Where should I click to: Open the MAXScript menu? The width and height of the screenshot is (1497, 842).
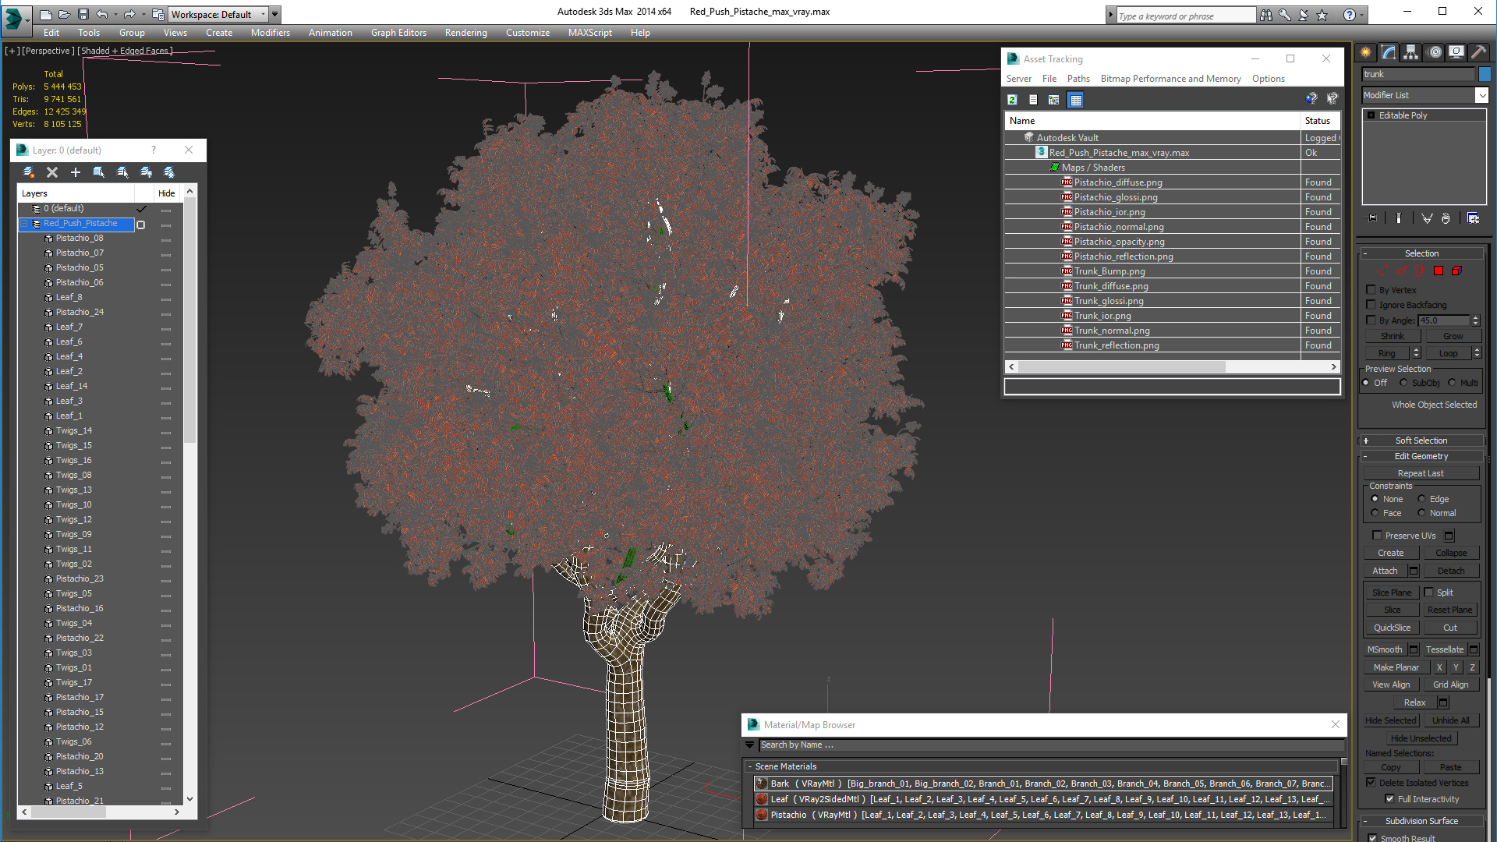(x=589, y=33)
